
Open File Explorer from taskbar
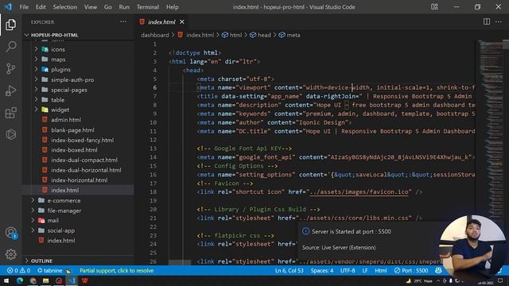coord(46,280)
